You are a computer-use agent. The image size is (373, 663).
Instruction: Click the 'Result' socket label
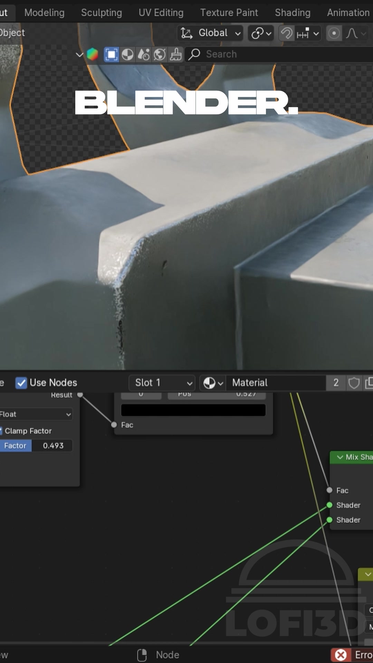coord(61,395)
